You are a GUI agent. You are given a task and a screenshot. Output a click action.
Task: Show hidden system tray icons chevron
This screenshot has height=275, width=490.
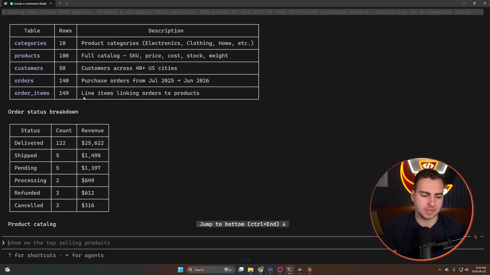click(439, 270)
